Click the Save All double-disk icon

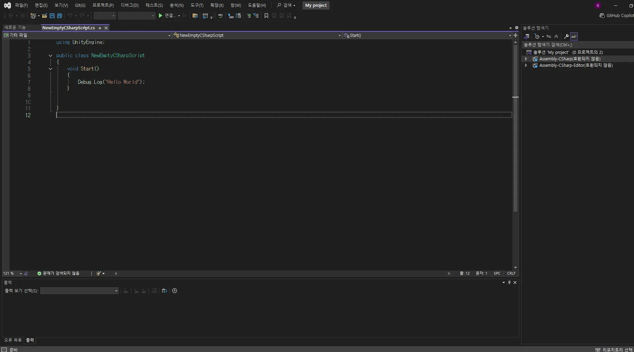click(60, 16)
